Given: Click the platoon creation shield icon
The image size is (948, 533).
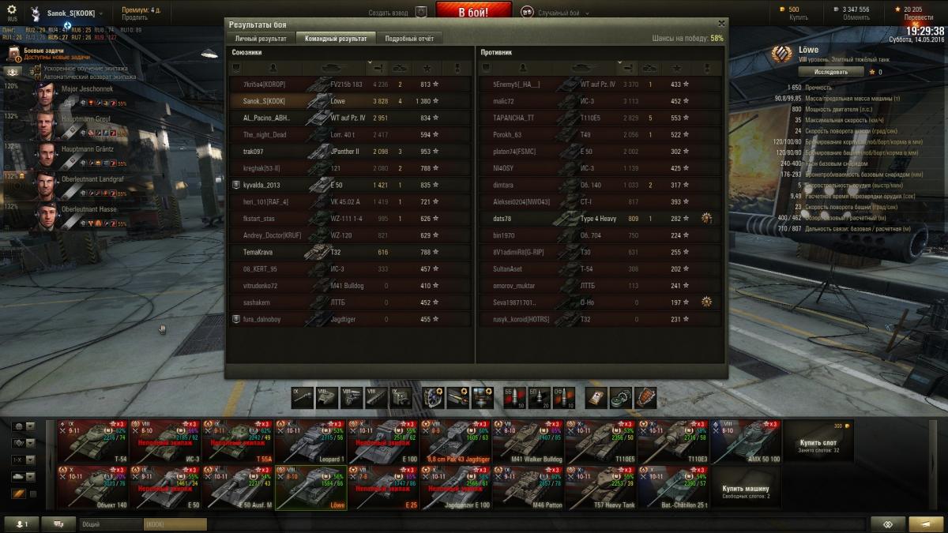Looking at the screenshot, I should [421, 12].
